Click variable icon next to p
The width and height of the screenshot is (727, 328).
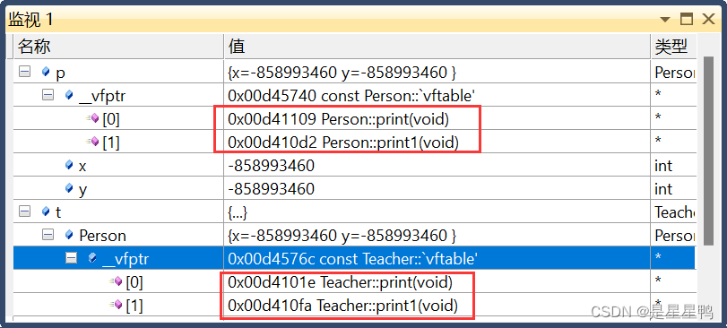(x=46, y=72)
